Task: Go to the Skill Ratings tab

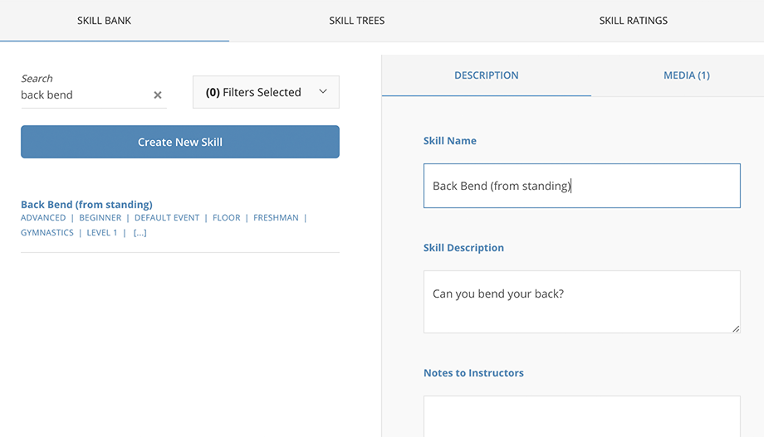Action: click(634, 21)
